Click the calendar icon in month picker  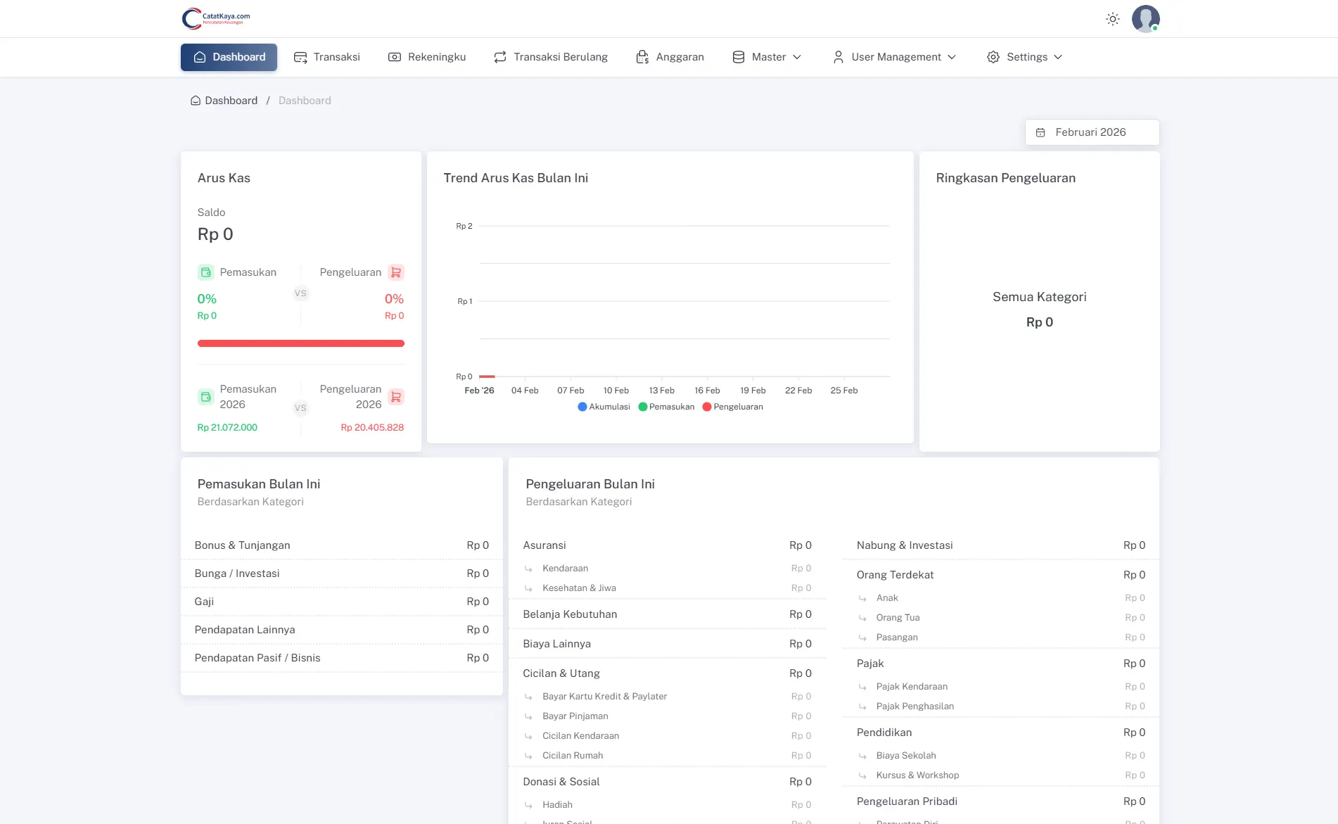point(1040,132)
